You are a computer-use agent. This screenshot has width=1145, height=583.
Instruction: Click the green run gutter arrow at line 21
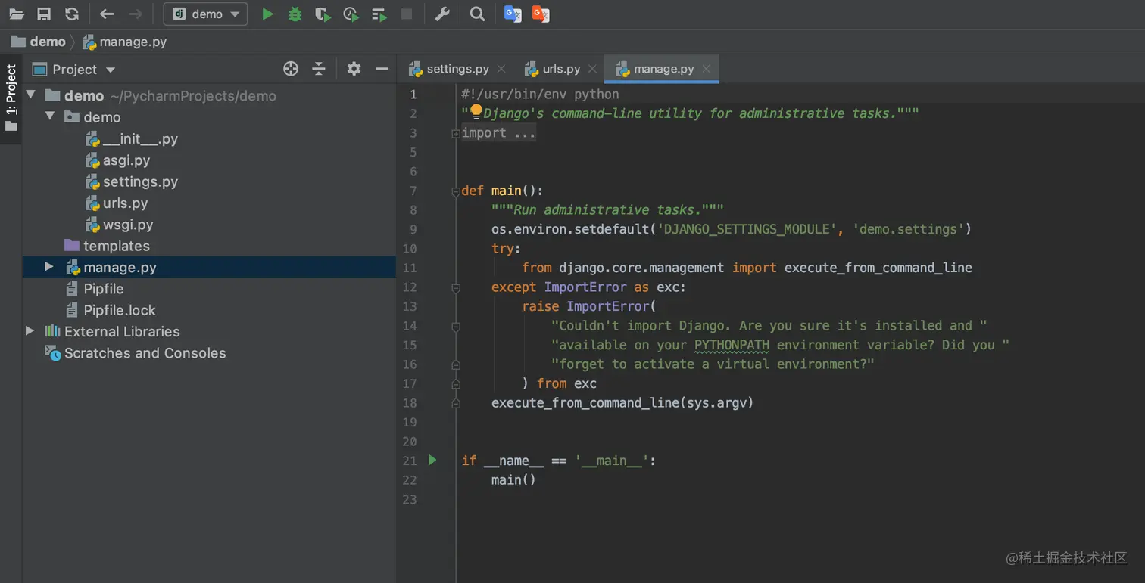click(432, 460)
